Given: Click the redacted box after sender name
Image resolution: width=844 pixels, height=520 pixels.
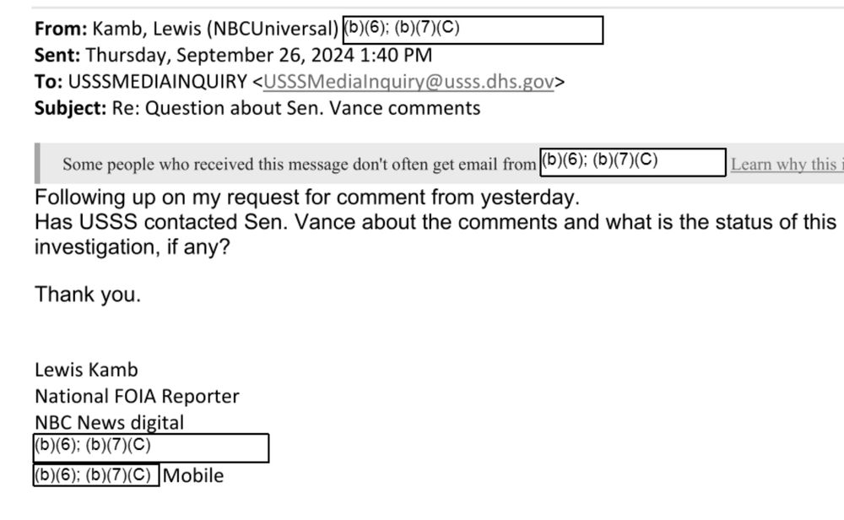Looking at the screenshot, I should pyautogui.click(x=473, y=30).
